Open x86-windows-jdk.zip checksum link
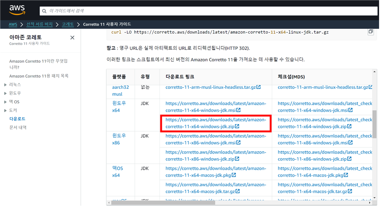380x207 pixels. pyautogui.click(x=325, y=155)
